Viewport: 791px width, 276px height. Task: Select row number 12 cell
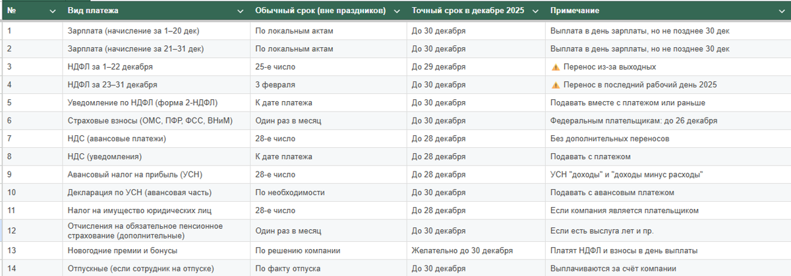pos(33,231)
